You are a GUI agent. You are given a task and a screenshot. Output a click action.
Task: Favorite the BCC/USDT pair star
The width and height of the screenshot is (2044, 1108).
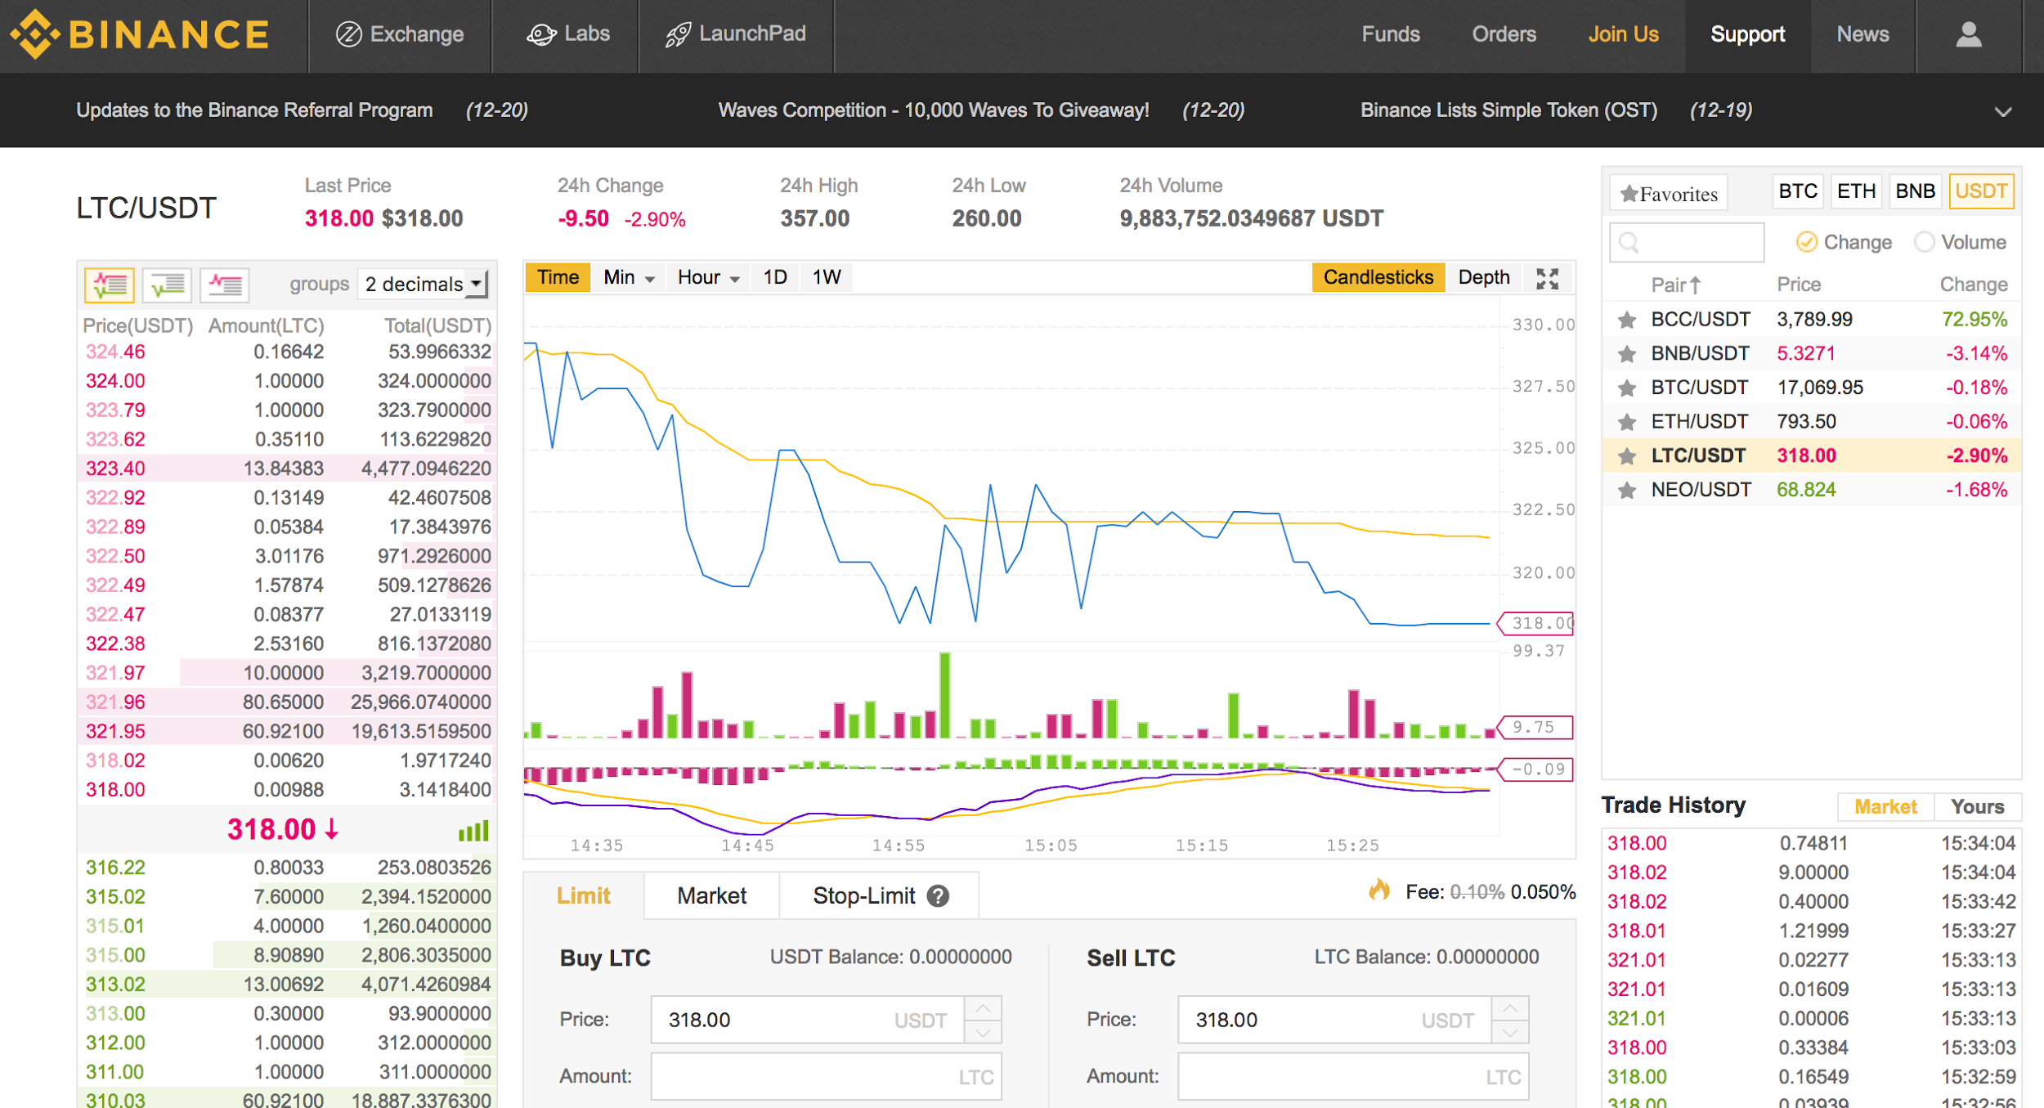(1627, 320)
